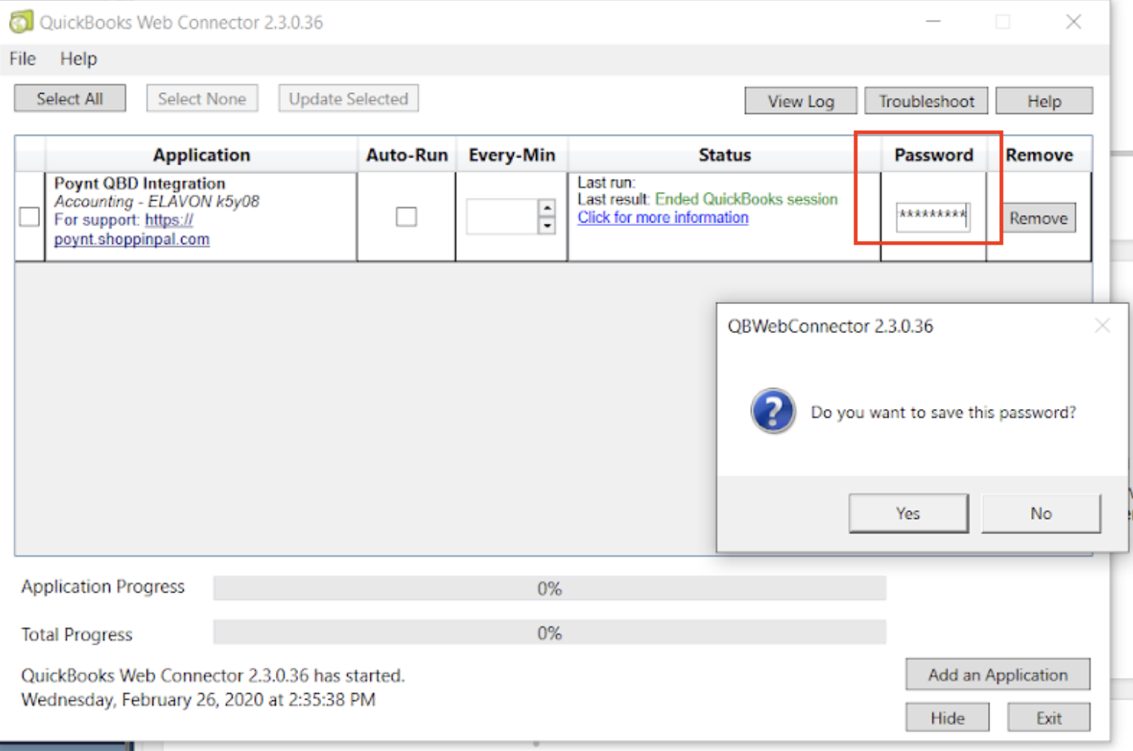Close the QBWebConnector password dialog

coord(1102,326)
